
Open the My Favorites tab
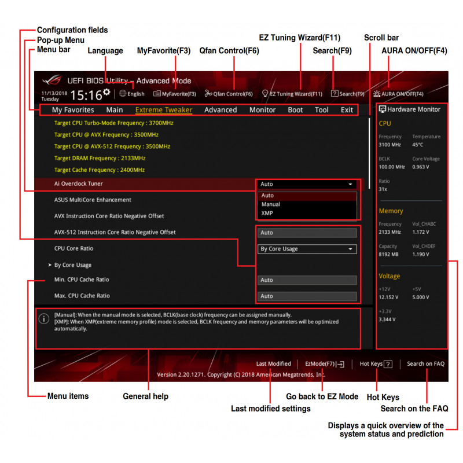pos(73,110)
